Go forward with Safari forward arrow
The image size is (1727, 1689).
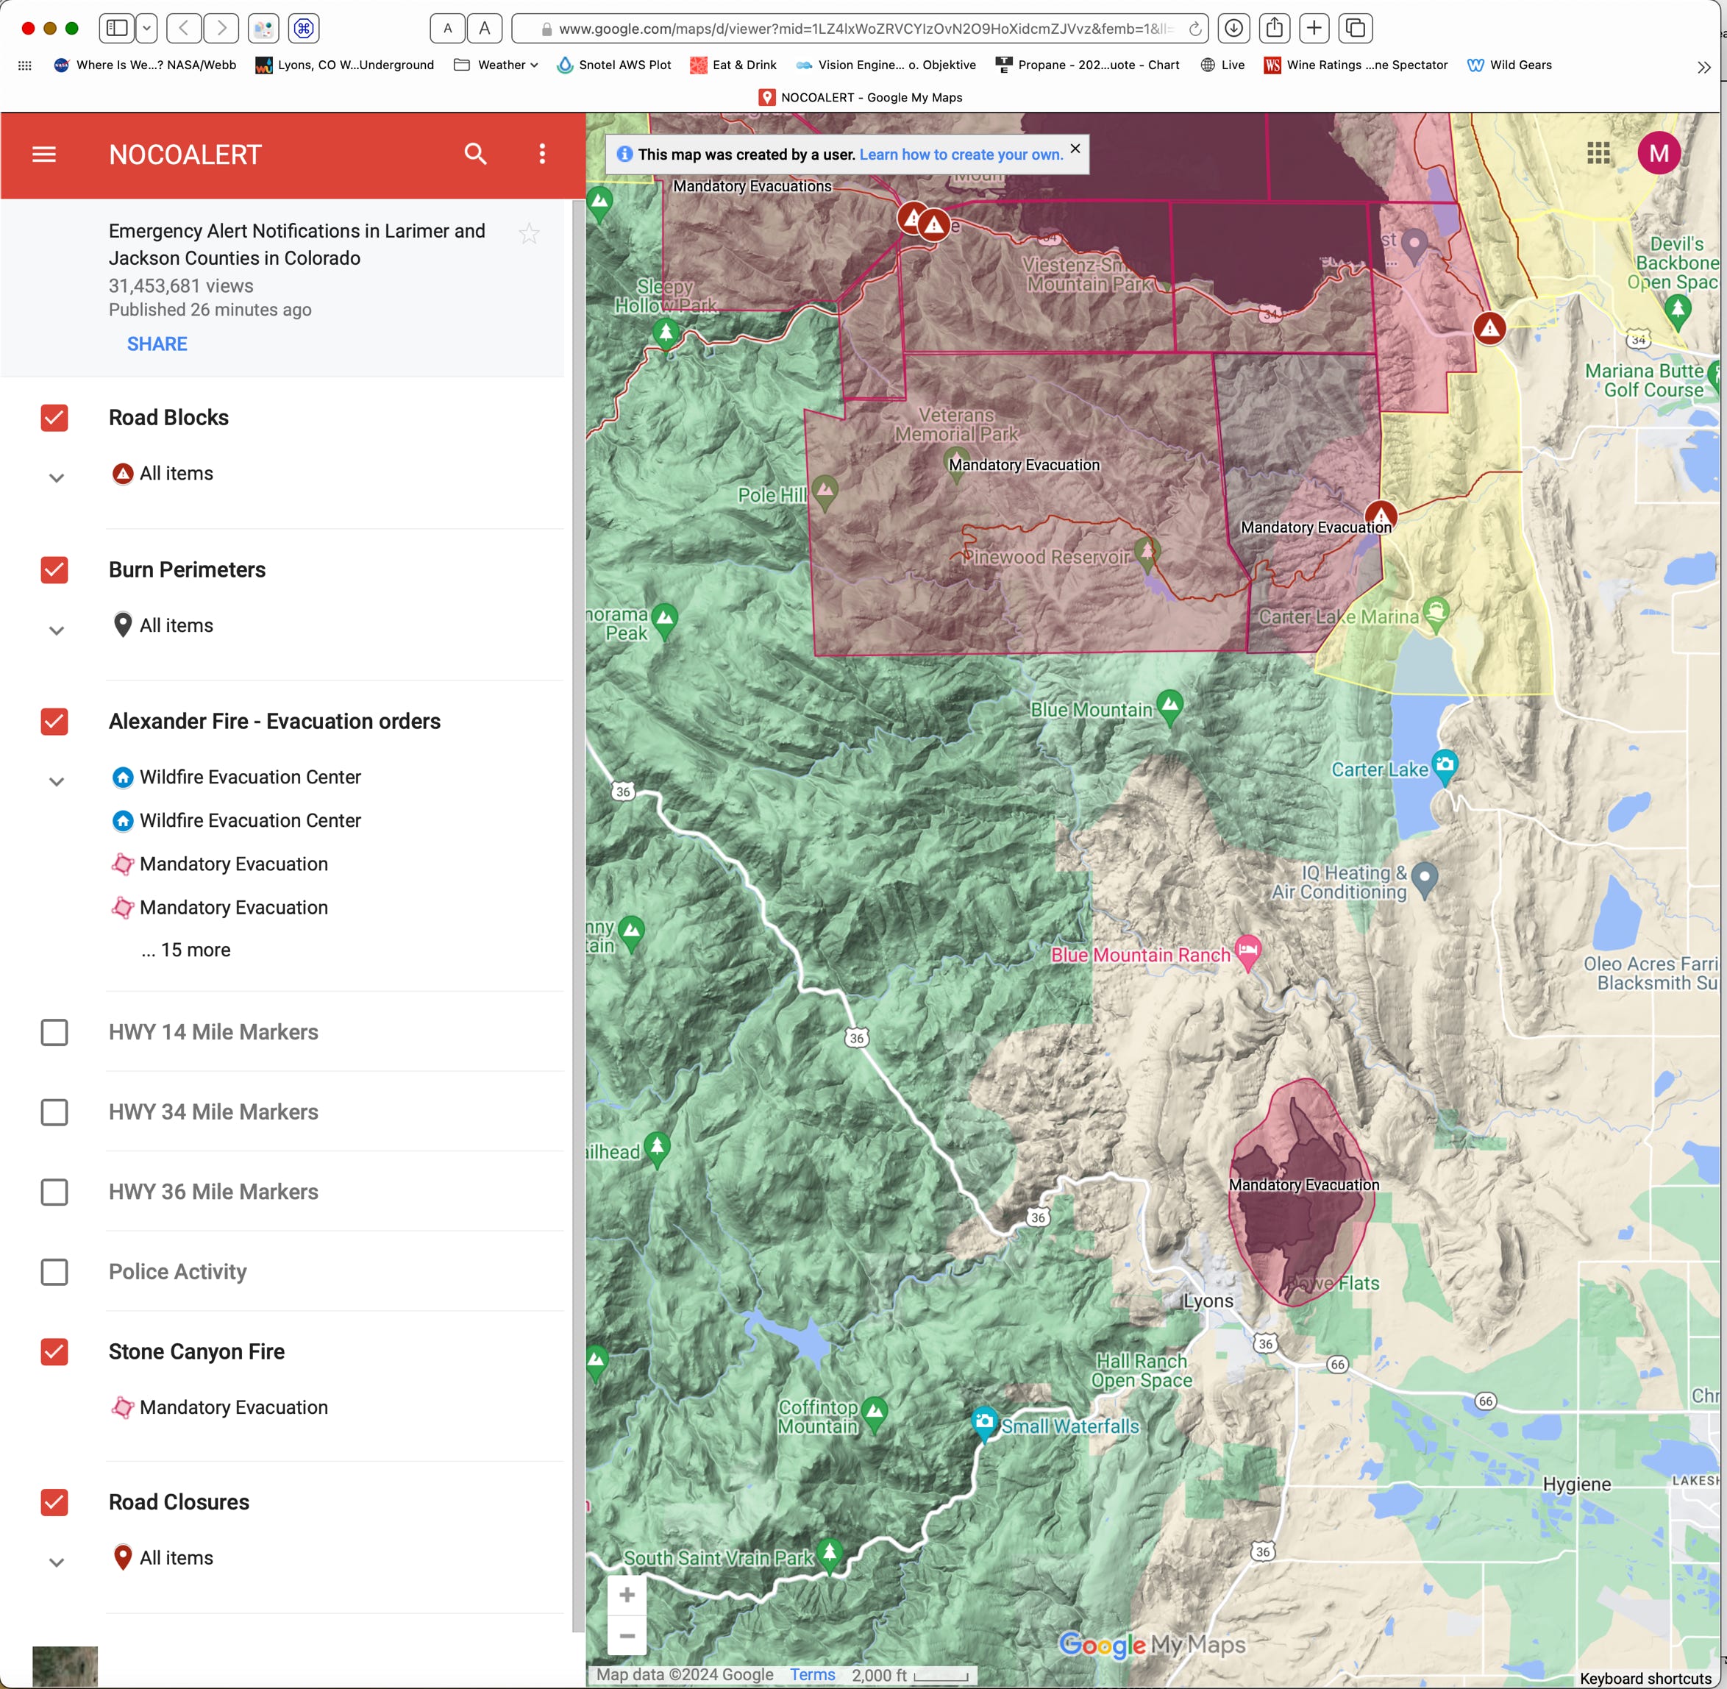(x=221, y=27)
